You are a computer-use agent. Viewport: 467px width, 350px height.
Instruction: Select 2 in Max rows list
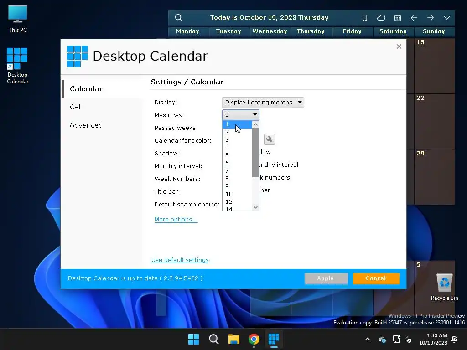[237, 132]
